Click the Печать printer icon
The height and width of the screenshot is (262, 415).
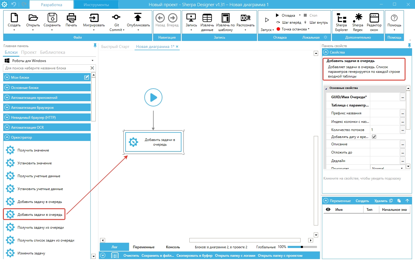coord(71,18)
